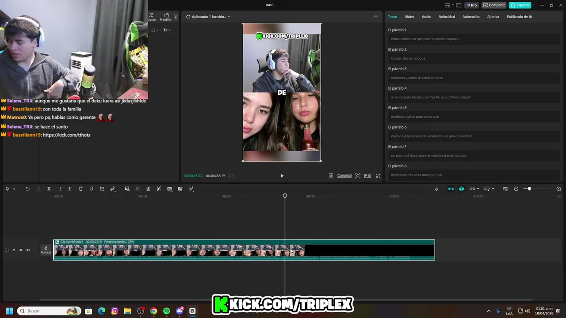Lock the main video track
The width and height of the screenshot is (566, 318).
[x=14, y=250]
